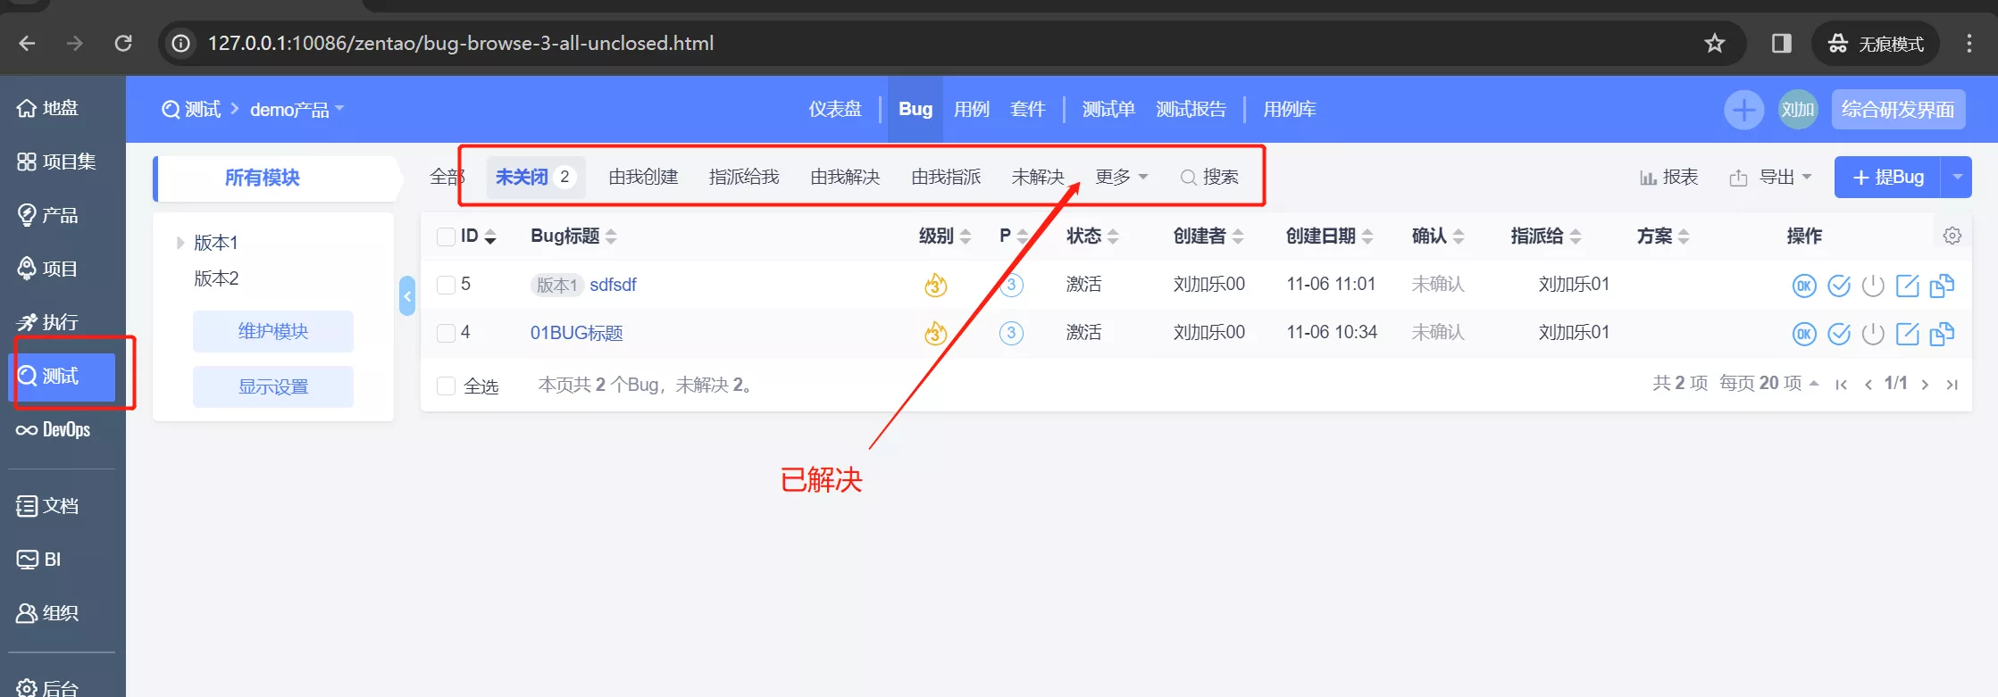The width and height of the screenshot is (1998, 697).
Task: Tick the checkbox for bug ID 5
Action: pyautogui.click(x=446, y=285)
